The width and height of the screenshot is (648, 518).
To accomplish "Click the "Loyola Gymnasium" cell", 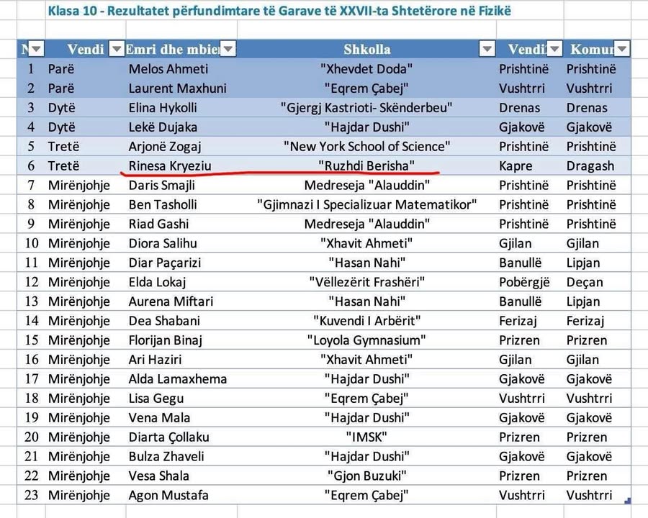I will click(x=366, y=340).
